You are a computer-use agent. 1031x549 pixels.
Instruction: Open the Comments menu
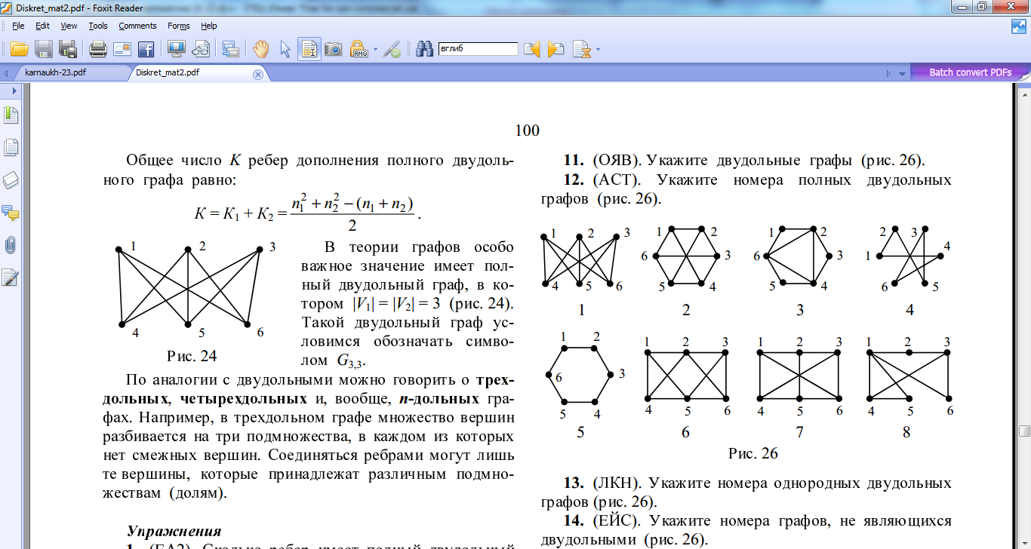137,26
